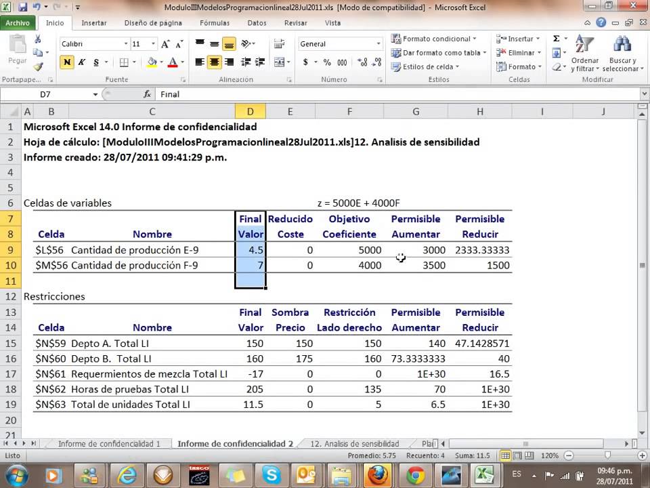The height and width of the screenshot is (488, 650).
Task: Click the Eliminar cells button
Action: click(x=519, y=53)
